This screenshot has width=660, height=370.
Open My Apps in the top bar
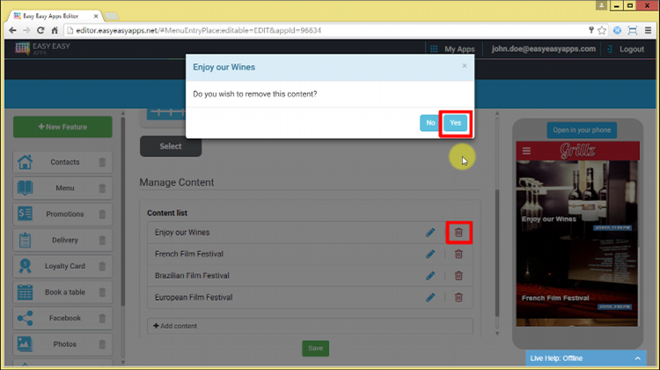[452, 48]
